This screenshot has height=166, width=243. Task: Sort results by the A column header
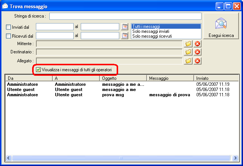(76, 78)
